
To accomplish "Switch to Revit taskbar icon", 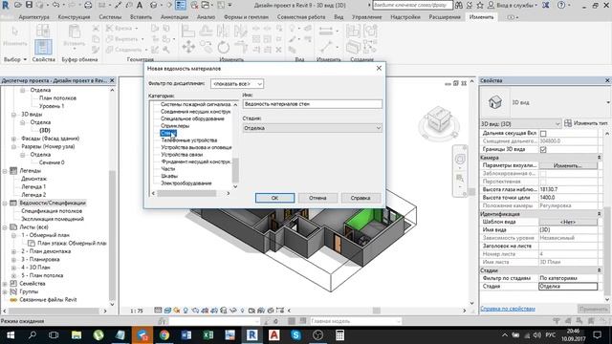I will click(x=251, y=335).
